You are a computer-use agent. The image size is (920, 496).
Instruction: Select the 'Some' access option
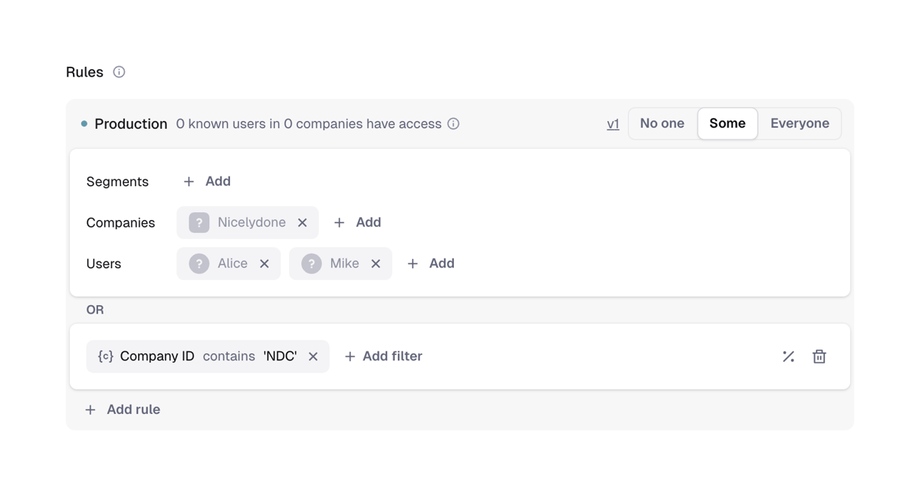point(727,123)
